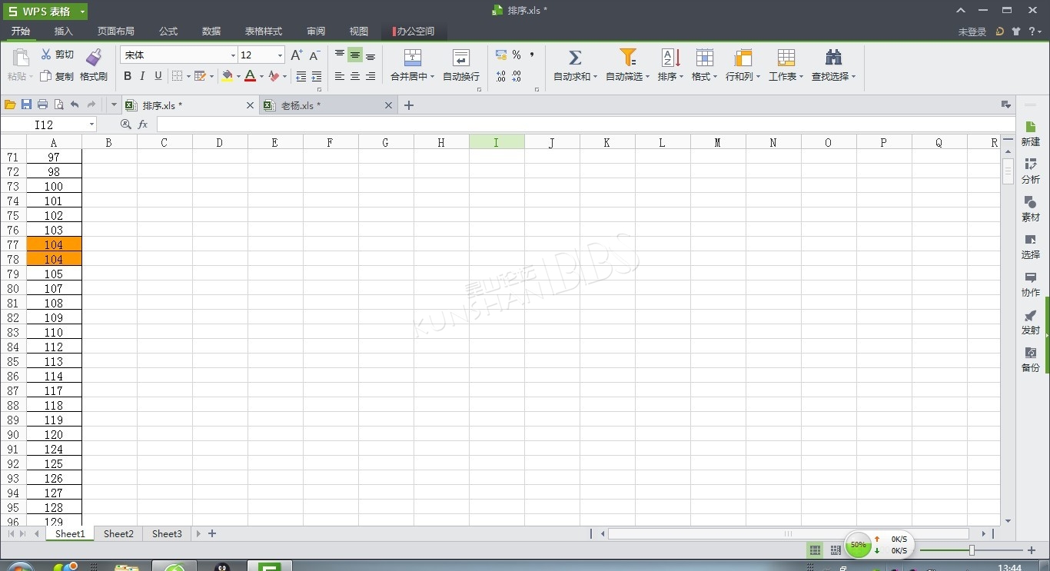Toggle italic formatting
This screenshot has height=571, width=1050.
[x=142, y=76]
